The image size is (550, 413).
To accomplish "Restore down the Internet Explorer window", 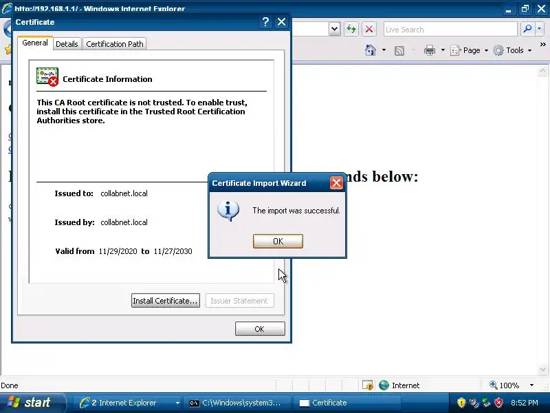I will click(525, 8).
